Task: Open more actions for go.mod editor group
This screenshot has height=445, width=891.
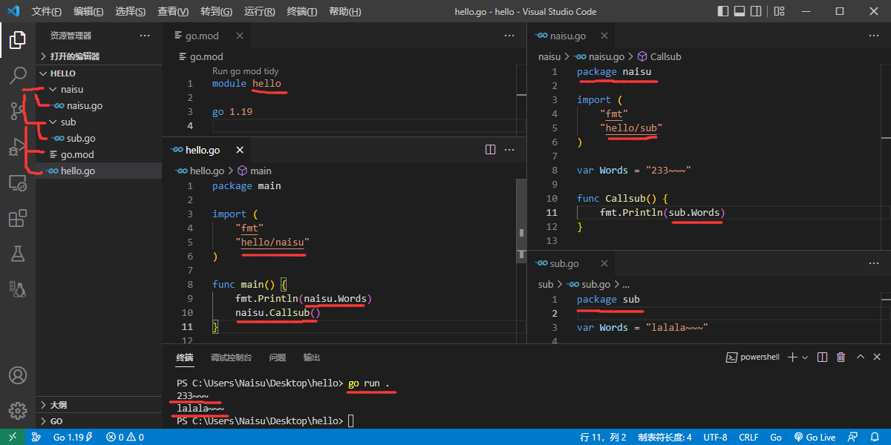Action: [509, 36]
